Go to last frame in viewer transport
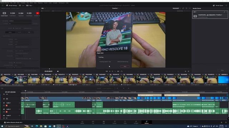Screen dimensions: 229x128 (x=118, y=71)
